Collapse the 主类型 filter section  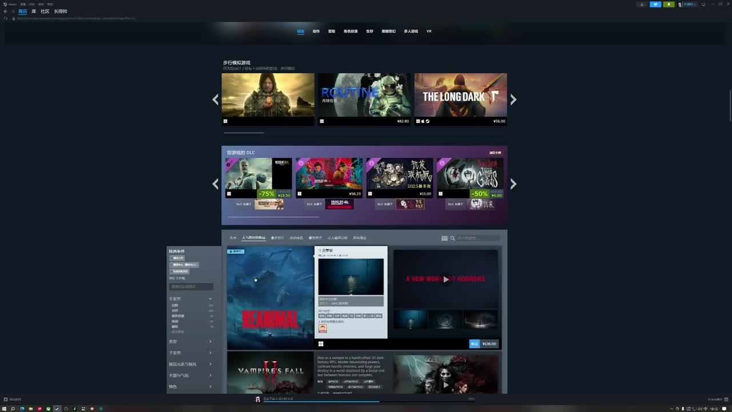tap(190, 299)
